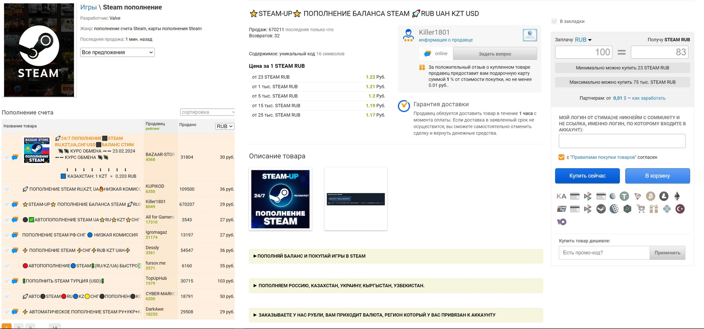Viewport: 704px width, 329px height.
Task: Open the Killer1801 seller avatar icon
Action: (x=408, y=35)
